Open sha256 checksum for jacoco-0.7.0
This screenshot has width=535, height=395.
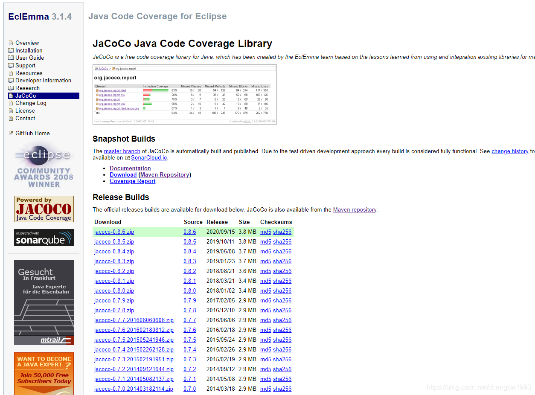[x=282, y=389]
